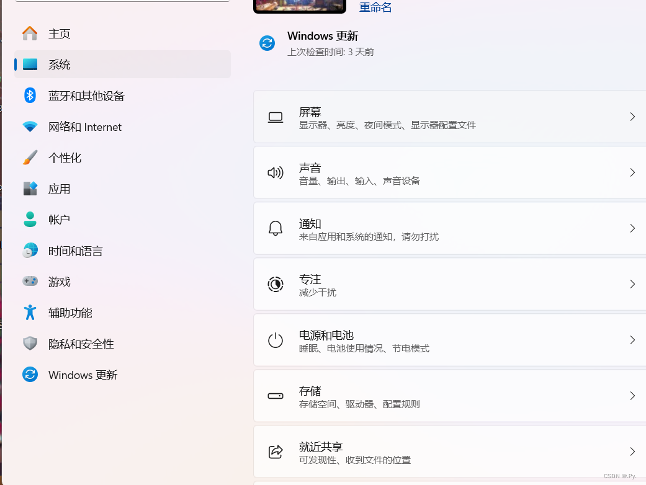646x485 pixels.
Task: Click the 存储 storage drive icon
Action: click(276, 396)
